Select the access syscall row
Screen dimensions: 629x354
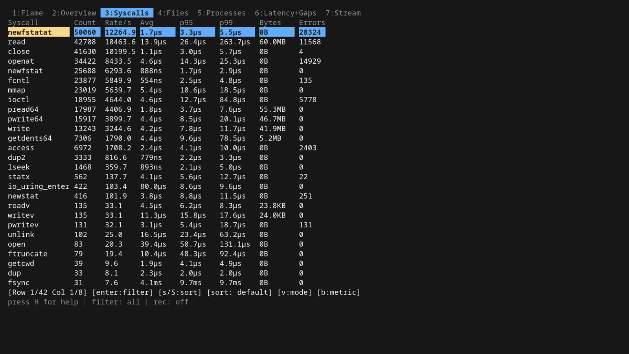[167, 148]
